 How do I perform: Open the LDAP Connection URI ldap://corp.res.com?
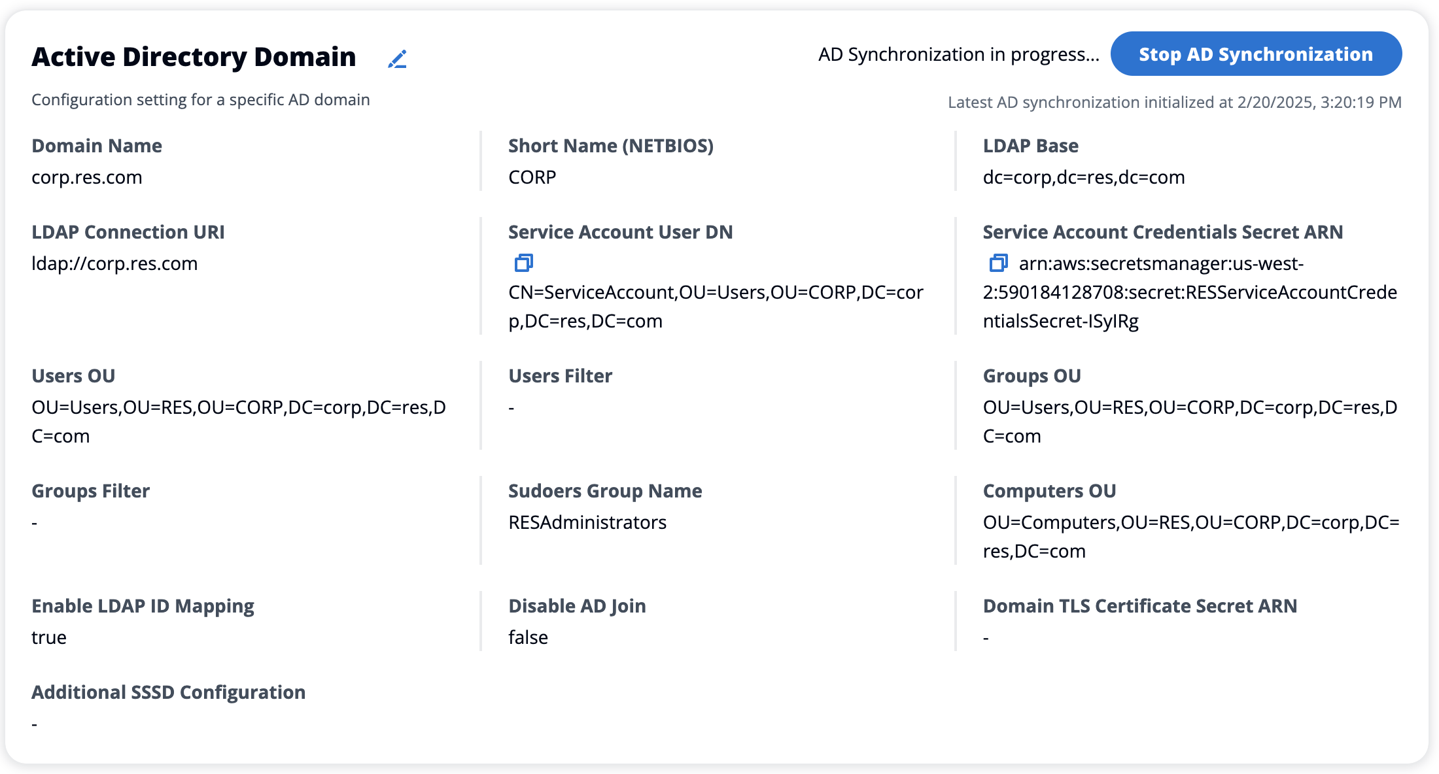click(x=115, y=263)
